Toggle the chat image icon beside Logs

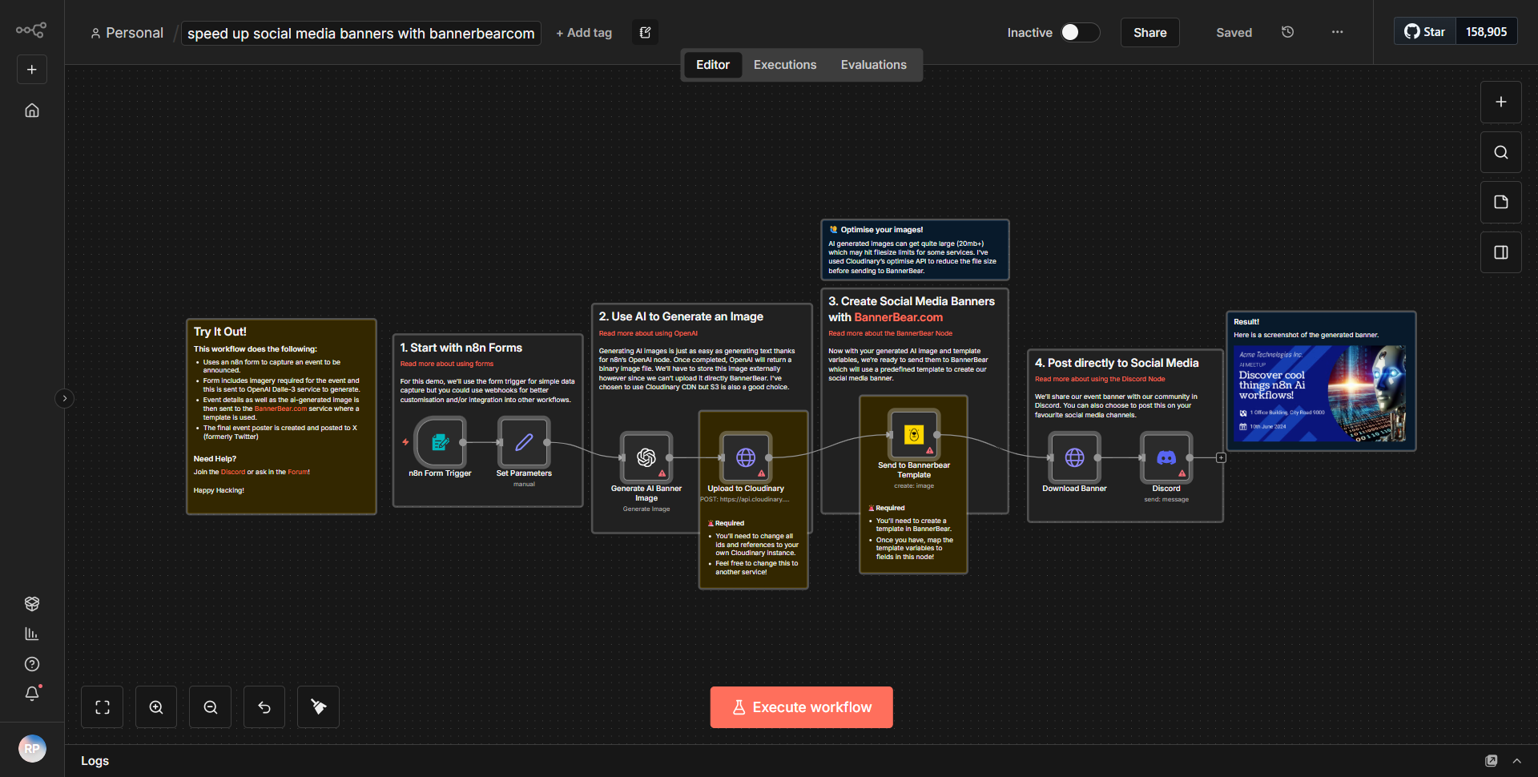pyautogui.click(x=1492, y=760)
